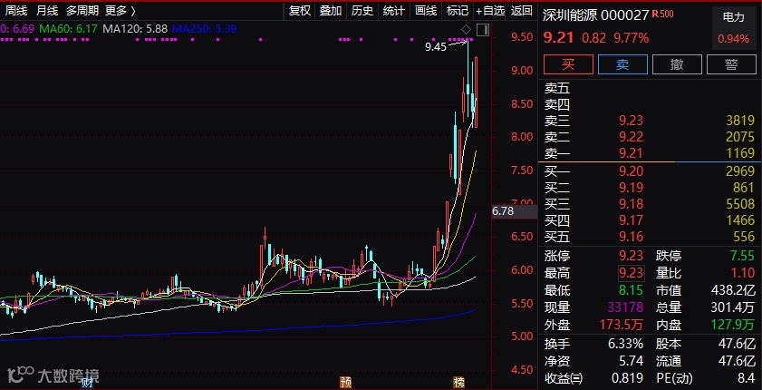Click the MA120: 5.88 indicator label
The image size is (762, 390).
tap(135, 29)
